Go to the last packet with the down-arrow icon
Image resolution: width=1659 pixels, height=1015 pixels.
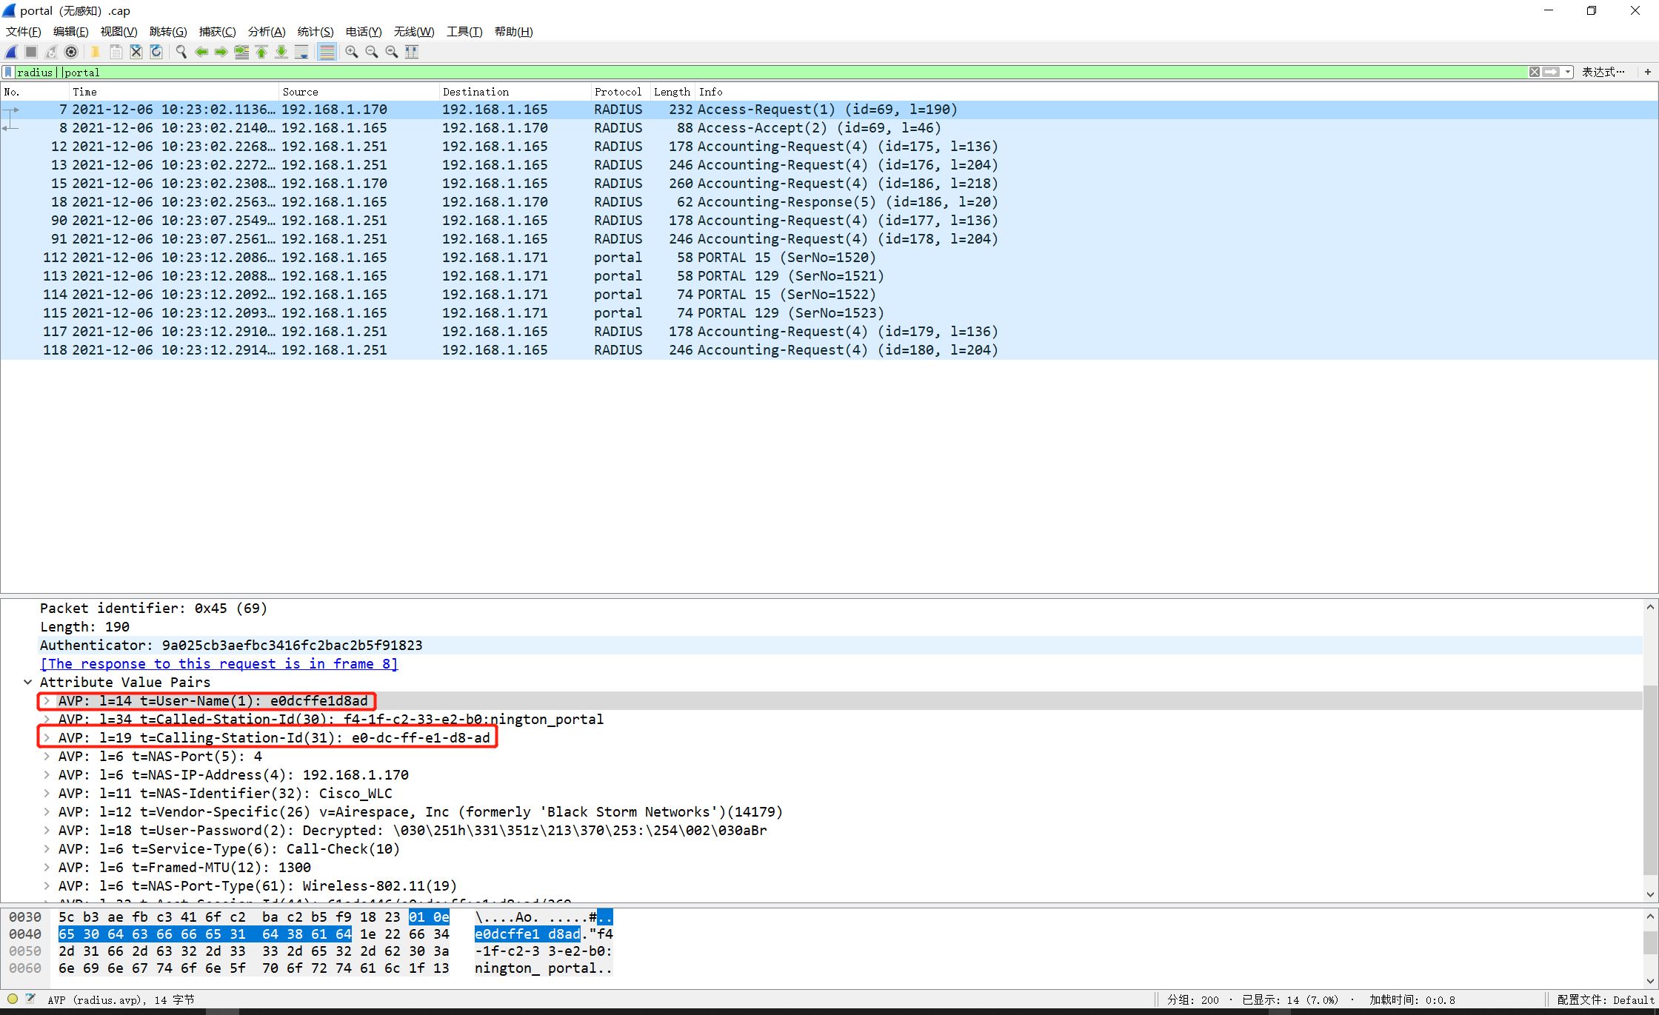tap(281, 52)
